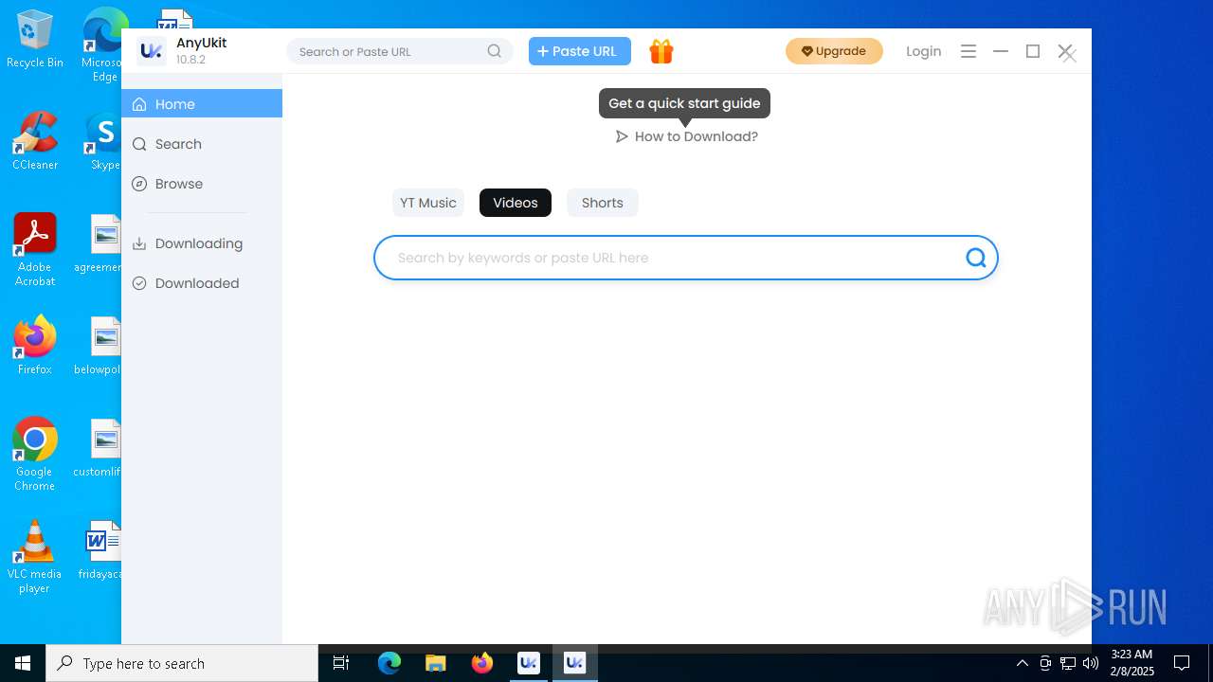Image resolution: width=1213 pixels, height=682 pixels.
Task: Click the AnyUkit logo icon
Action: click(152, 51)
